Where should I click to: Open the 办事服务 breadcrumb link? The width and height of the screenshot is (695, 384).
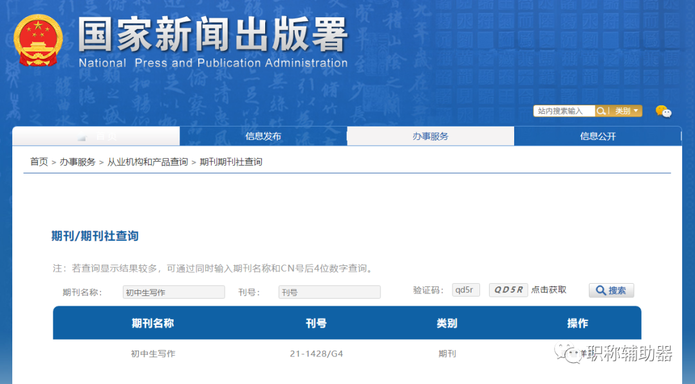79,162
